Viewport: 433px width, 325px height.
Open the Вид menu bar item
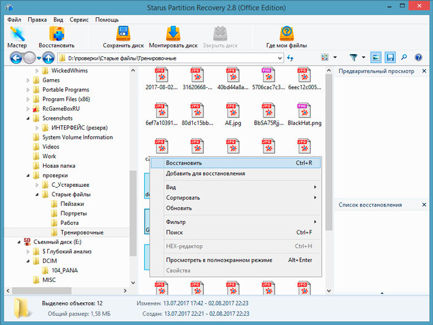pos(58,20)
